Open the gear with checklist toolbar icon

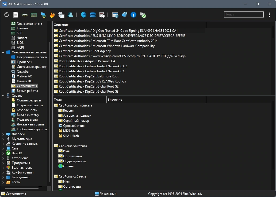coord(61,15)
